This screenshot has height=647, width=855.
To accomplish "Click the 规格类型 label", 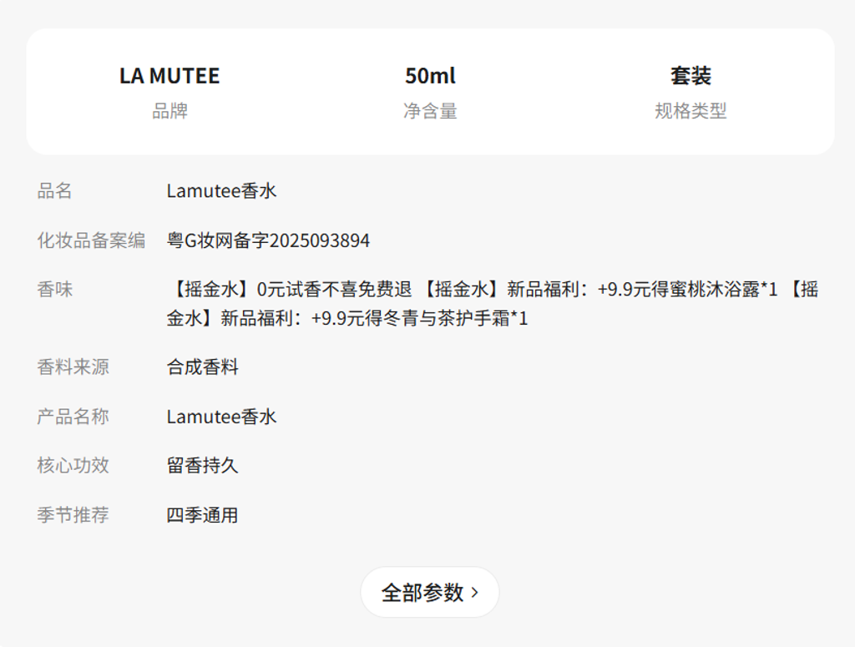I will (x=691, y=111).
